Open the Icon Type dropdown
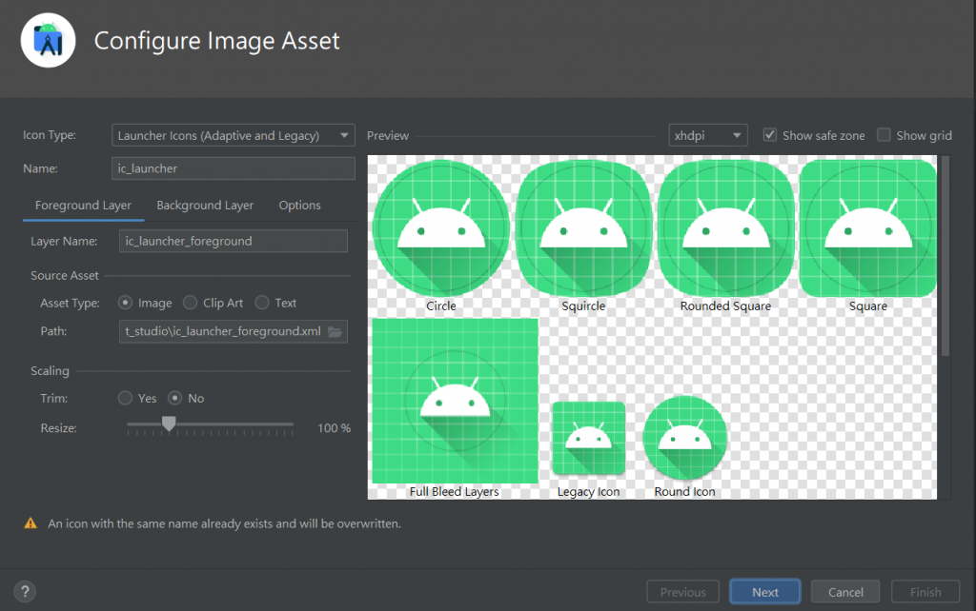 [234, 135]
